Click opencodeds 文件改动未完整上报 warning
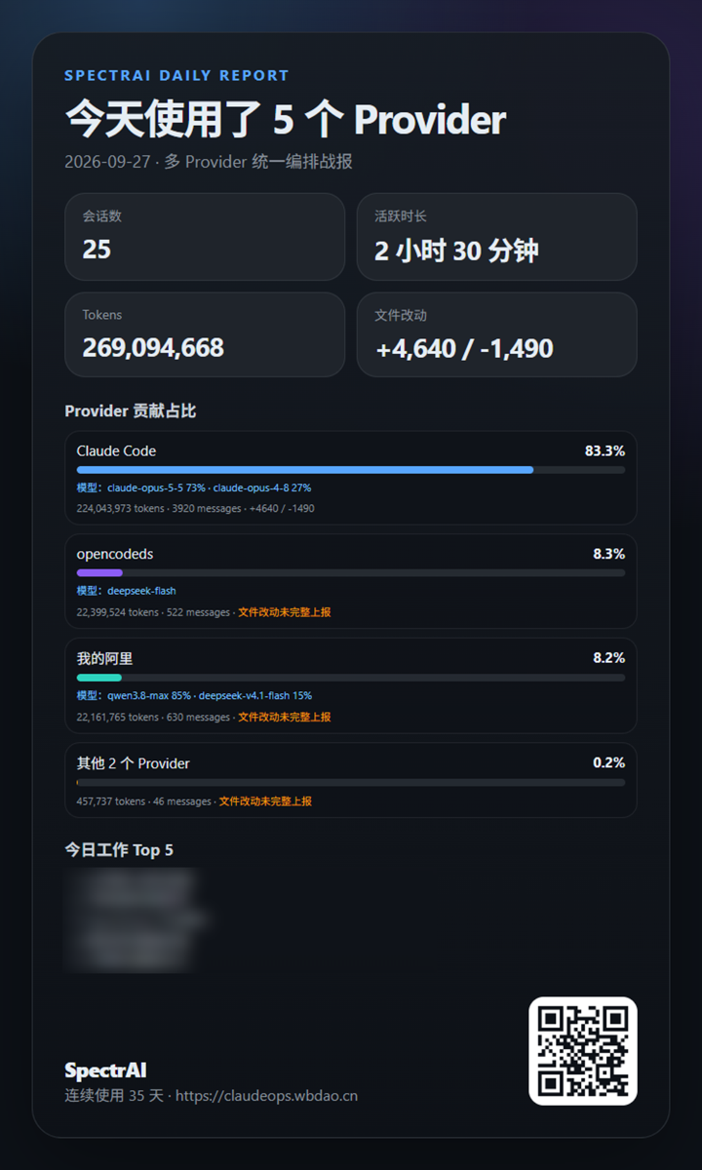Image resolution: width=702 pixels, height=1170 pixels. [285, 612]
